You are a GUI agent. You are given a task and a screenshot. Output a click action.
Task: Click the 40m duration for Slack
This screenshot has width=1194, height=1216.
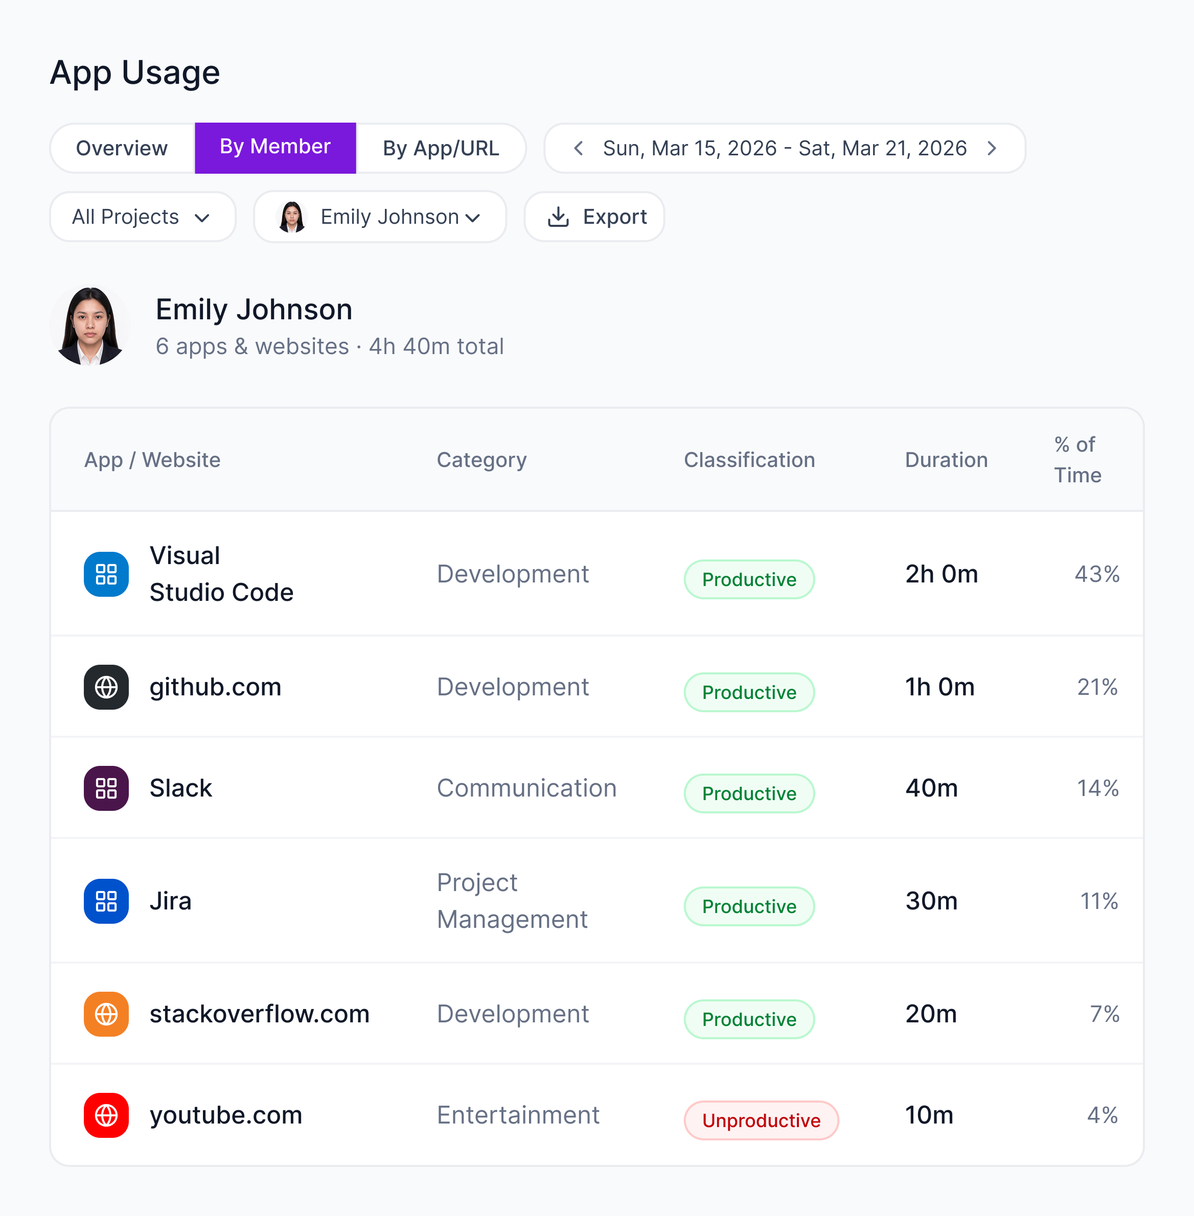coord(931,788)
